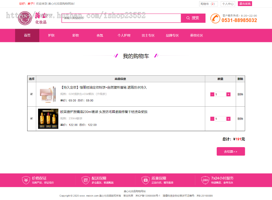Screen dimensions: 272x200
Task: Click the Meixin cosmetics logo
Action: (32, 18)
